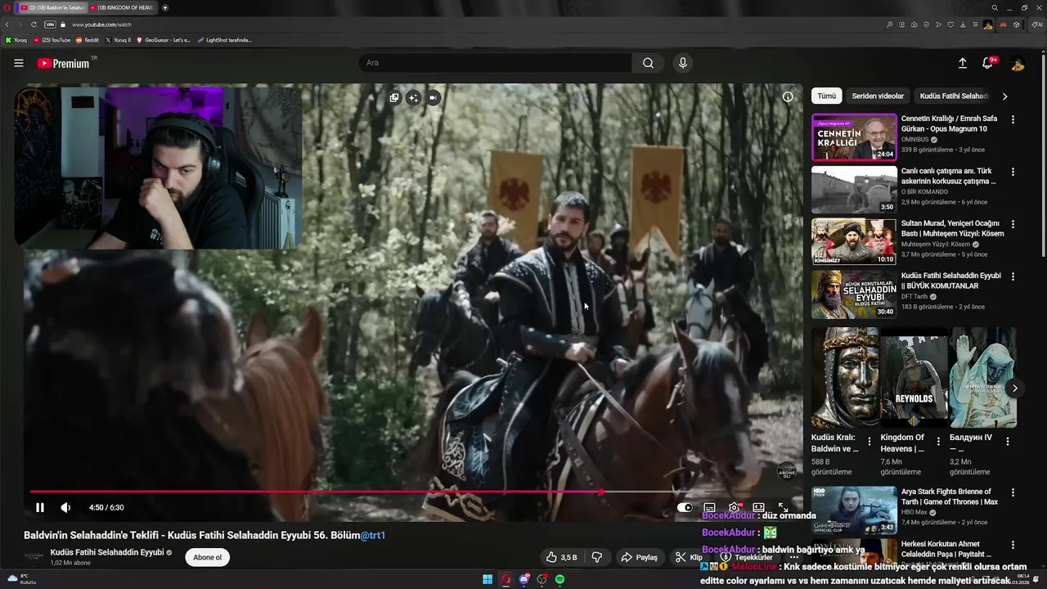Image resolution: width=1047 pixels, height=589 pixels.
Task: Open a new browser tab
Action: pos(165,7)
